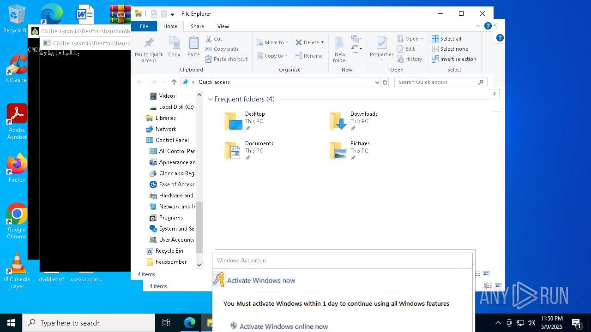Open the Copy to dropdown
Viewport: 591px width, 332px height.
[x=272, y=56]
